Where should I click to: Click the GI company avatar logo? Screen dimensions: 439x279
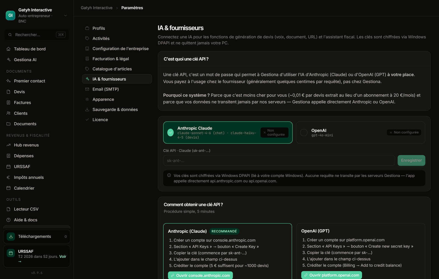pos(10,15)
